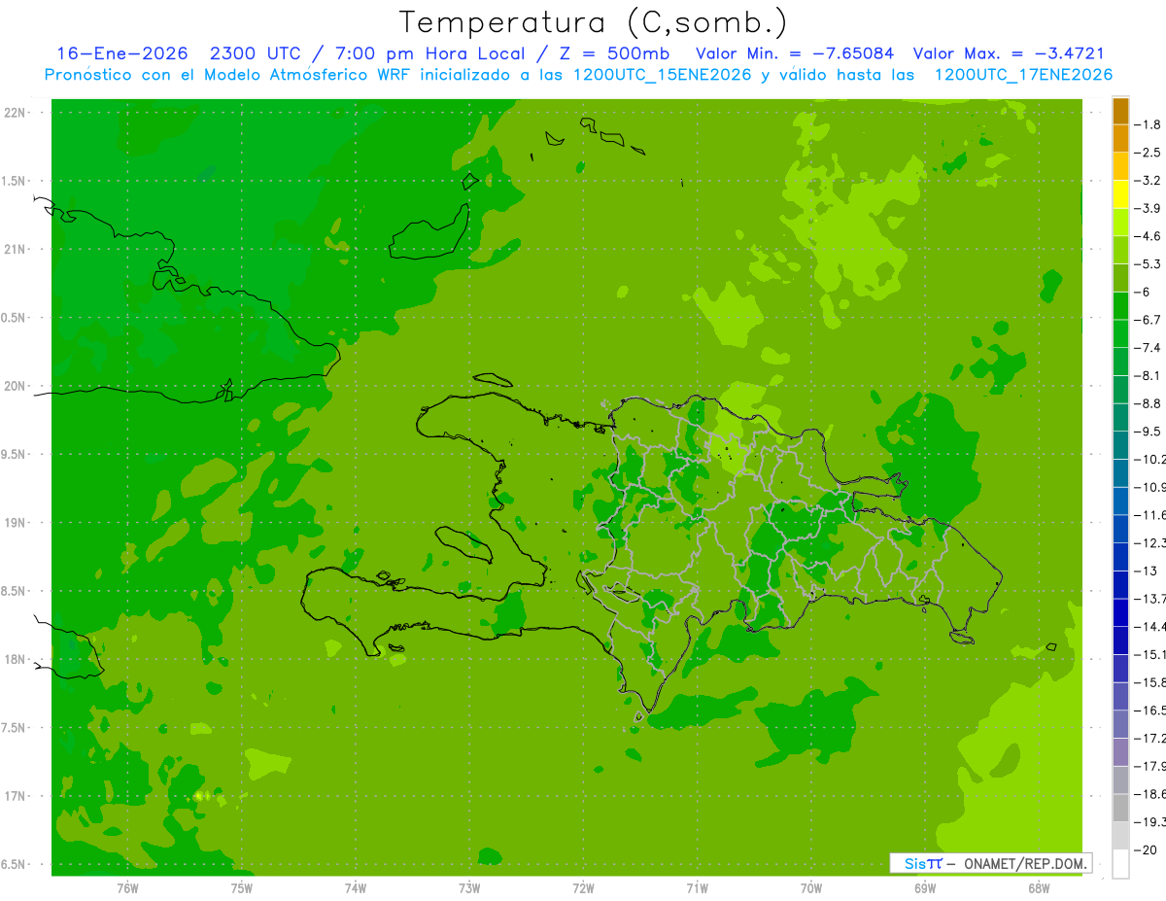
Task: Click the "18N" latitude axis label
Action: coord(15,659)
